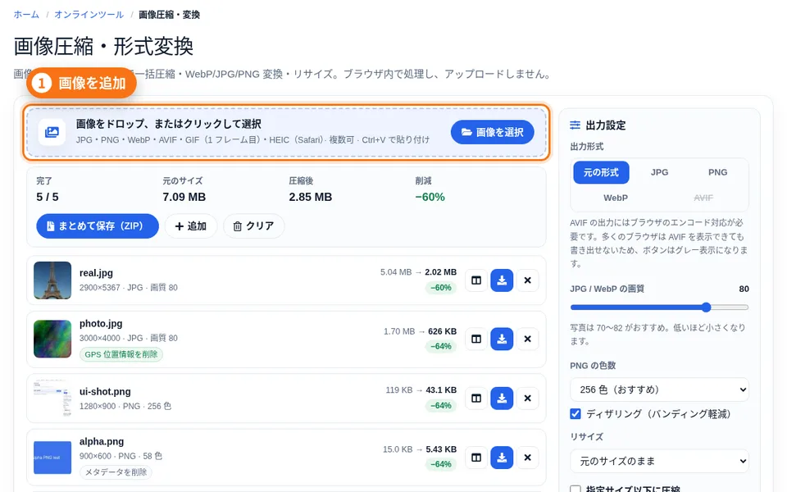Click the image icon in the drop zone
787x492 pixels.
tap(52, 132)
